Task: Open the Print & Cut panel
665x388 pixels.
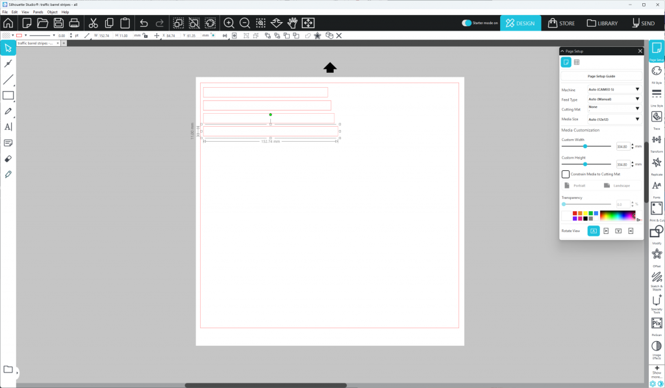Action: coord(657,211)
